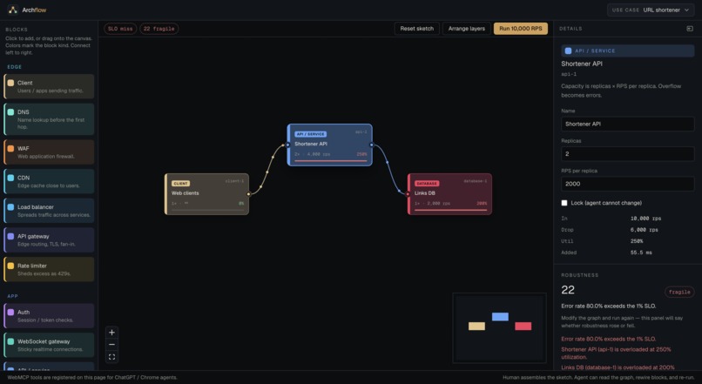Add an API gateway block

[49, 239]
